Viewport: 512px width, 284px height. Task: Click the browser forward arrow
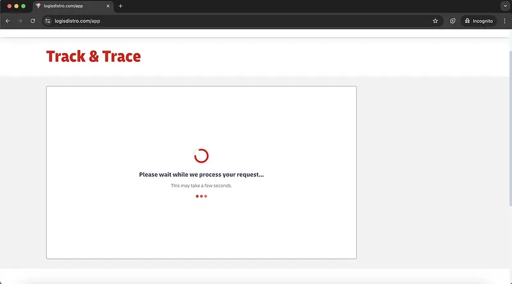coord(20,21)
